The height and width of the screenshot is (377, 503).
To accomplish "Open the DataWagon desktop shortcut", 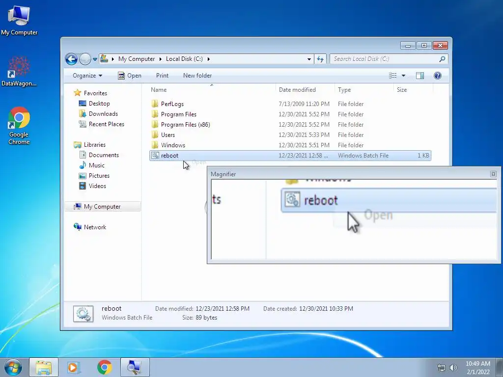I will point(19,71).
